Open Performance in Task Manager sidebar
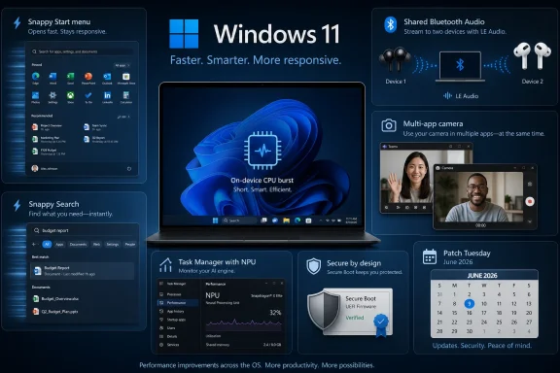The height and width of the screenshot is (373, 560). point(178,303)
